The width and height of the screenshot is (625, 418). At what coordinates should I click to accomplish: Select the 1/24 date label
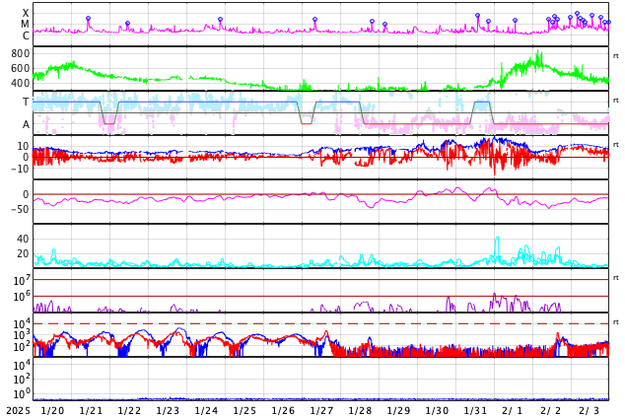tap(206, 411)
